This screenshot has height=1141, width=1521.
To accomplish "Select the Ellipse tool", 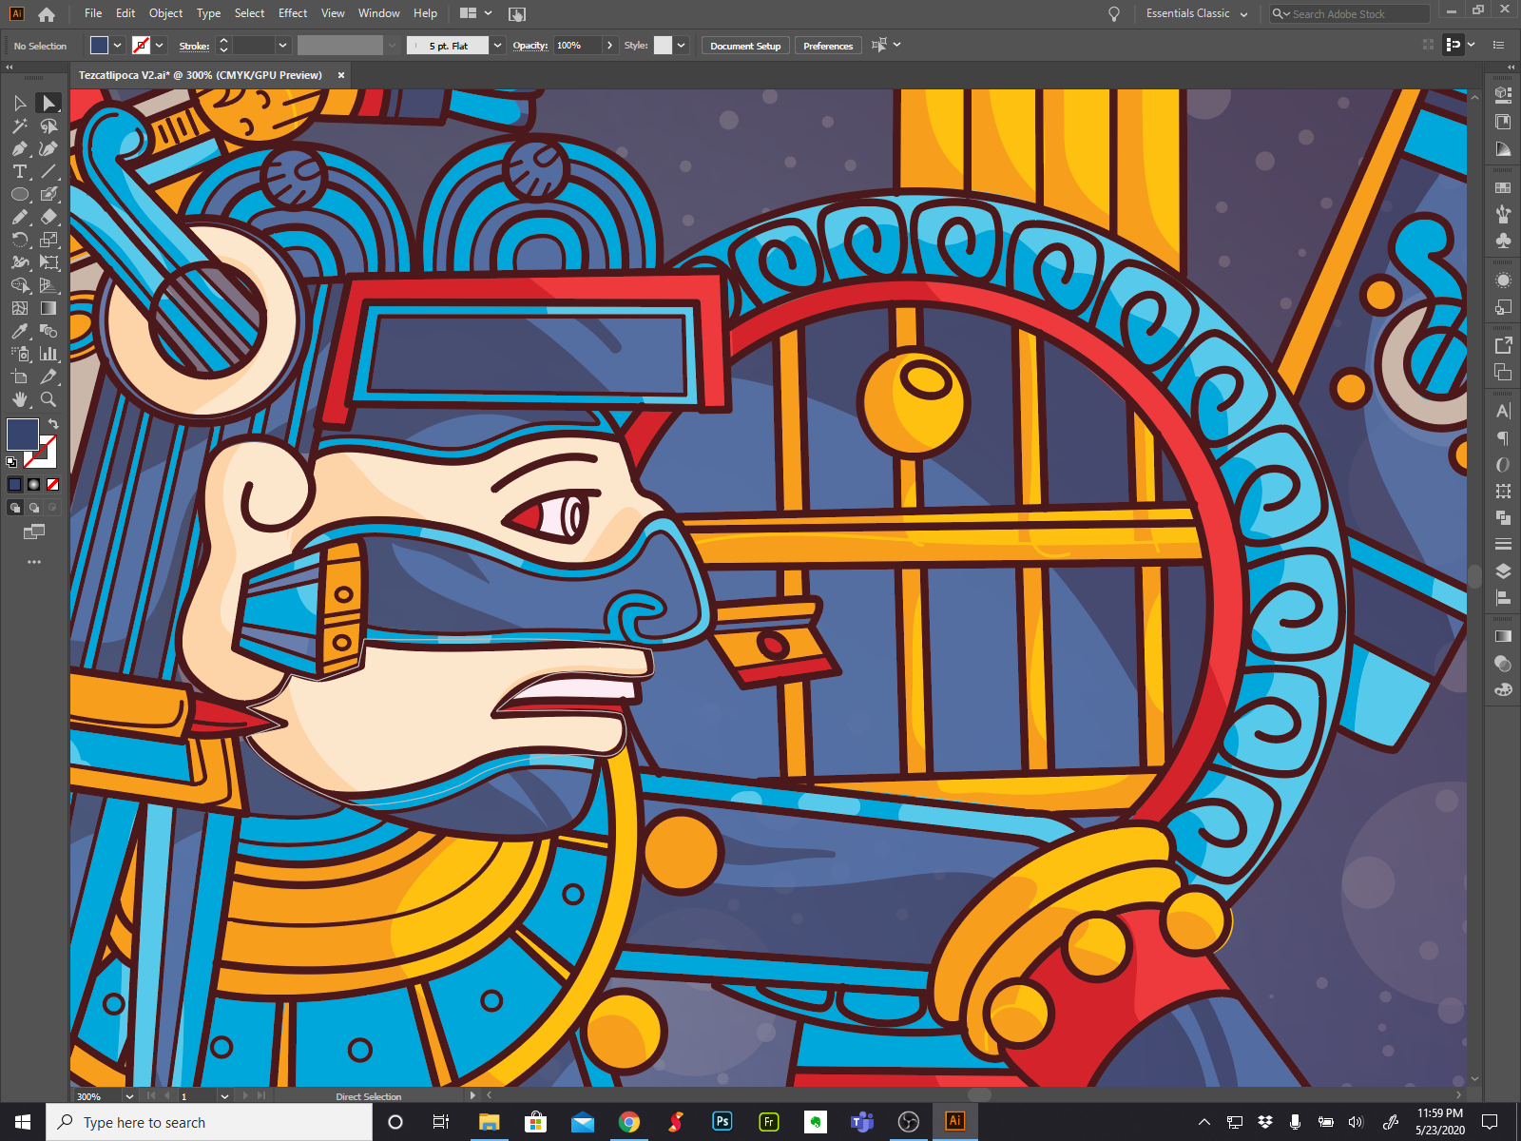I will pyautogui.click(x=20, y=194).
